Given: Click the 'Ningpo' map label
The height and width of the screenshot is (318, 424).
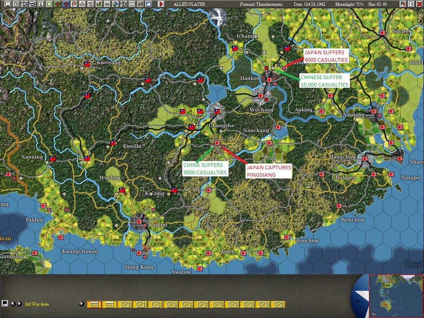Looking at the screenshot, I should (410, 178).
